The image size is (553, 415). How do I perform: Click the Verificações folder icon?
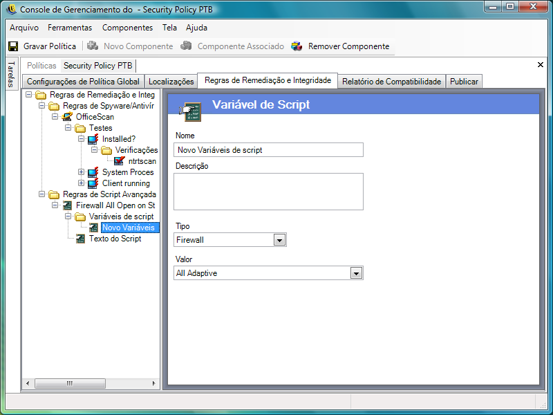(x=106, y=150)
